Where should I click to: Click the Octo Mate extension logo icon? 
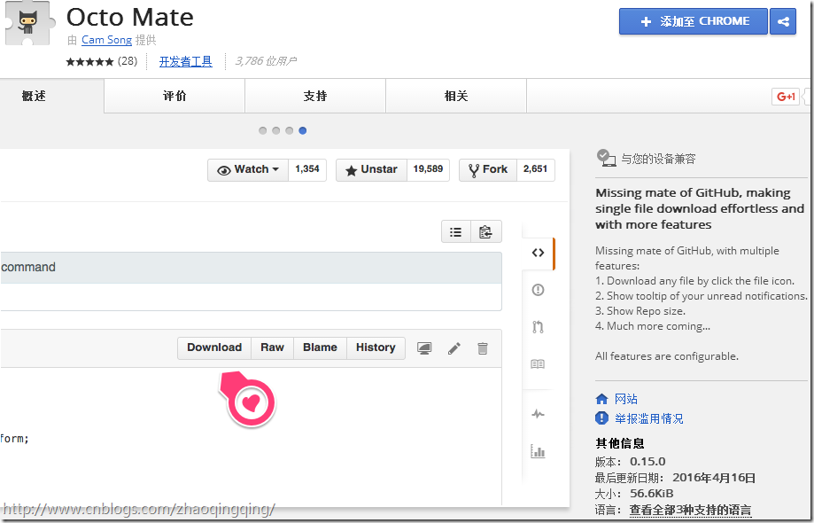[28, 23]
